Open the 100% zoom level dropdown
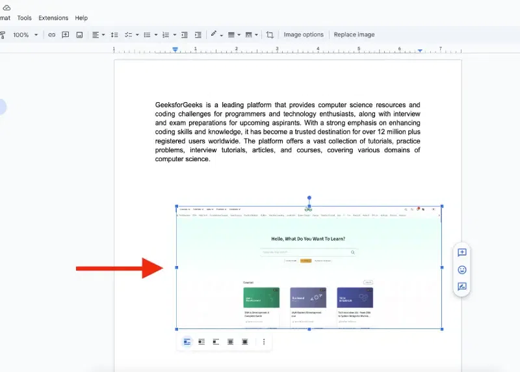Screen dimensions: 520x372 (x=25, y=35)
